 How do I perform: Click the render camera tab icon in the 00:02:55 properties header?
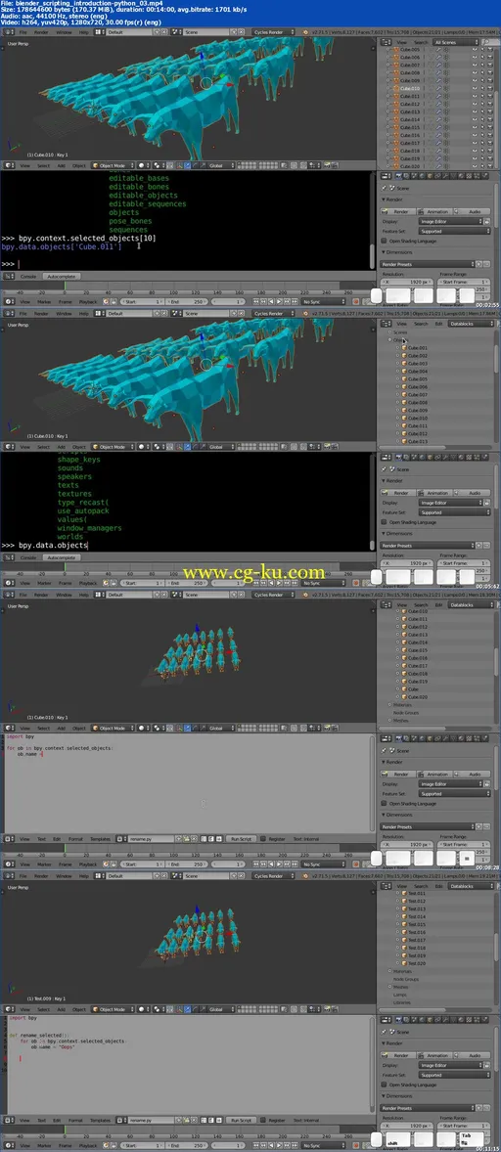pos(397,176)
